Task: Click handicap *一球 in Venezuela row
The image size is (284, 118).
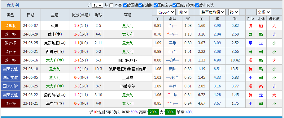Action: (173, 95)
